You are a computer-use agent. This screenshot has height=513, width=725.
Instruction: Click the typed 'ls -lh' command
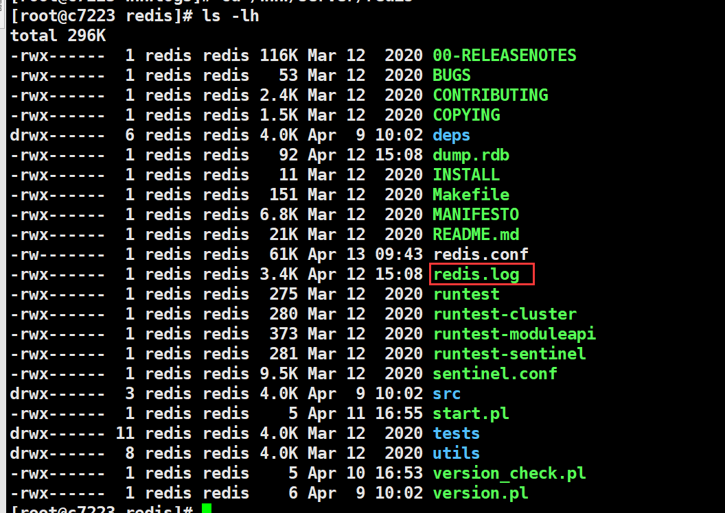(230, 16)
